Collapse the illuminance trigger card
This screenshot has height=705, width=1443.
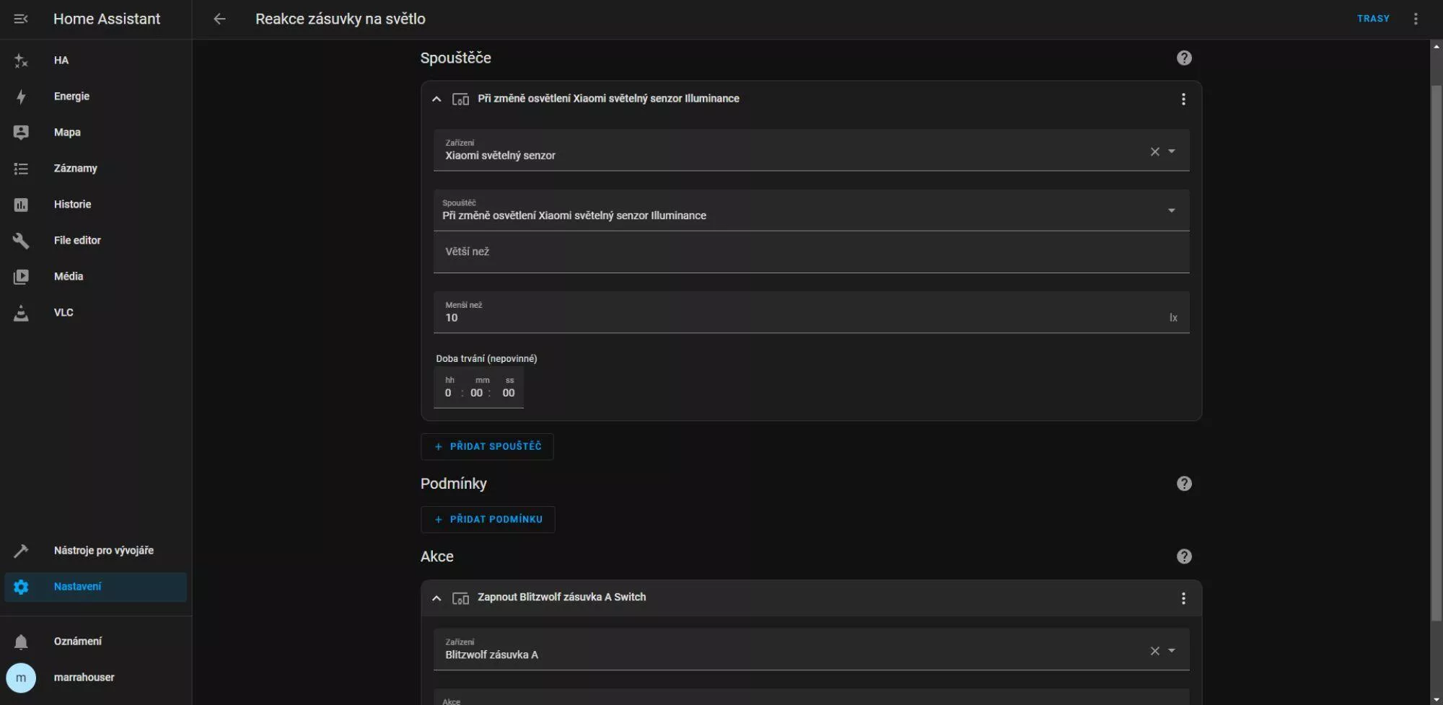(x=437, y=99)
